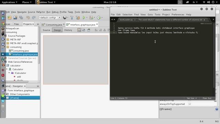This screenshot has height=124, width=220.
Task: Close Interface_graphique.java editor tab
Action: click(97, 24)
